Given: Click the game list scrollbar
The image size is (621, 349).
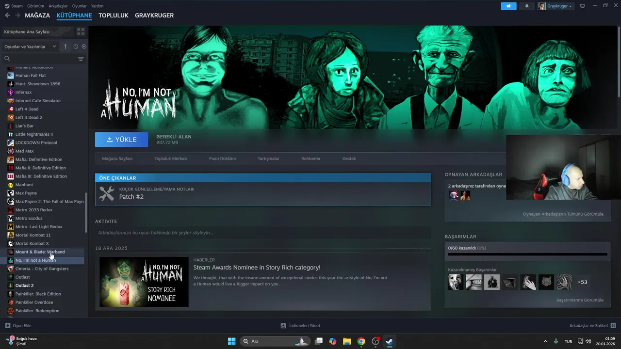Looking at the screenshot, I should pyautogui.click(x=86, y=212).
